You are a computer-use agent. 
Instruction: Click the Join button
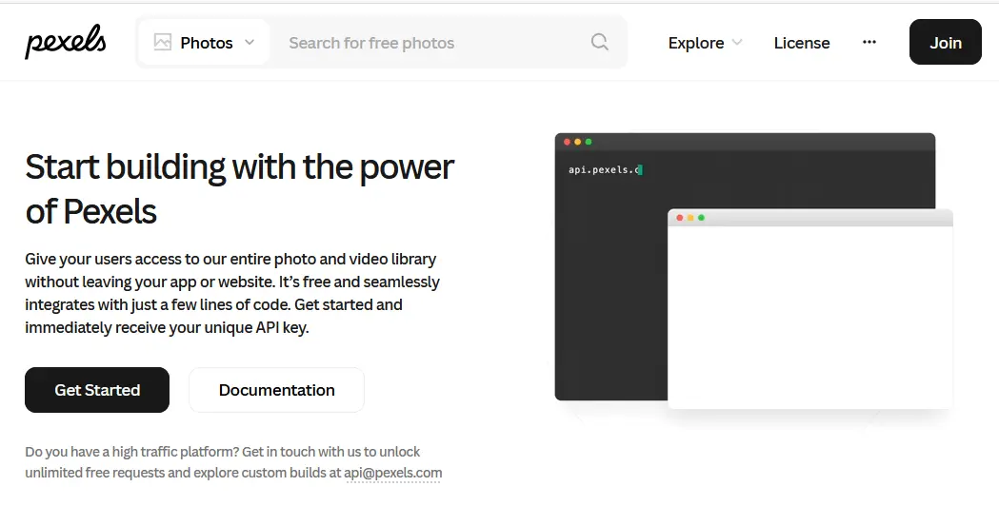click(x=945, y=42)
